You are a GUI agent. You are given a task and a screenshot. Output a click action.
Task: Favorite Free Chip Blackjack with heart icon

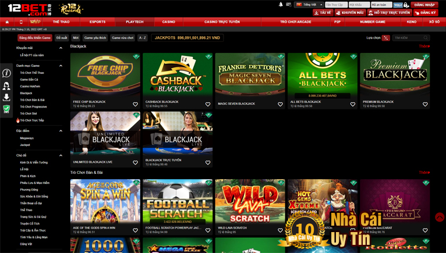coord(136,105)
